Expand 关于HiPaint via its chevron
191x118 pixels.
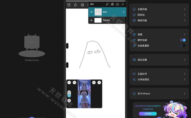point(184,94)
